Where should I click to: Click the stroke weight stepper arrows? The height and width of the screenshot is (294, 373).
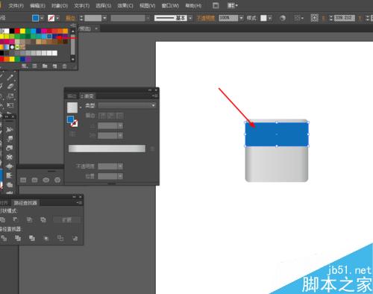click(81, 18)
